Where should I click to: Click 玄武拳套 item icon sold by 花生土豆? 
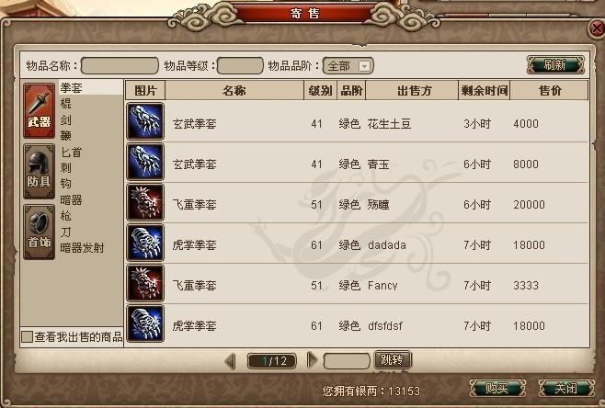145,121
